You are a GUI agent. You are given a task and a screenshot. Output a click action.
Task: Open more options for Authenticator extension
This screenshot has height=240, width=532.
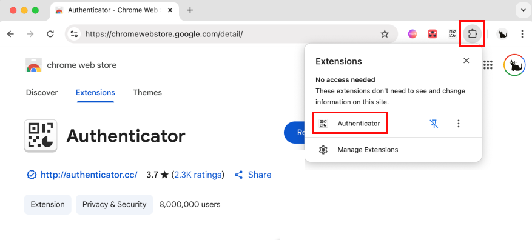coord(459,124)
